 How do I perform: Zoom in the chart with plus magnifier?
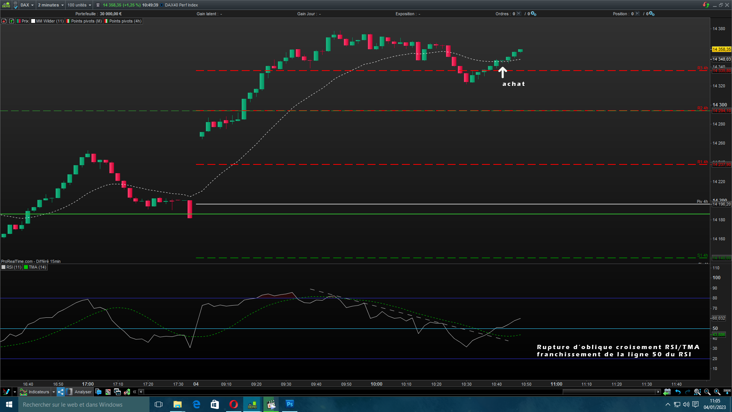[x=717, y=392]
